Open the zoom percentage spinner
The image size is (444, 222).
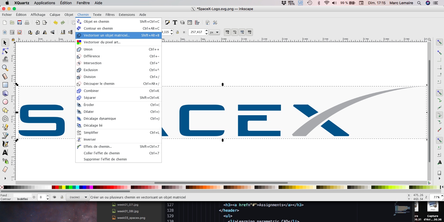pos(437,197)
